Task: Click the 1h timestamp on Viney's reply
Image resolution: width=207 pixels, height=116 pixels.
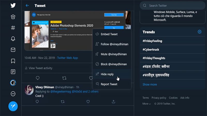Action: pos(78,87)
